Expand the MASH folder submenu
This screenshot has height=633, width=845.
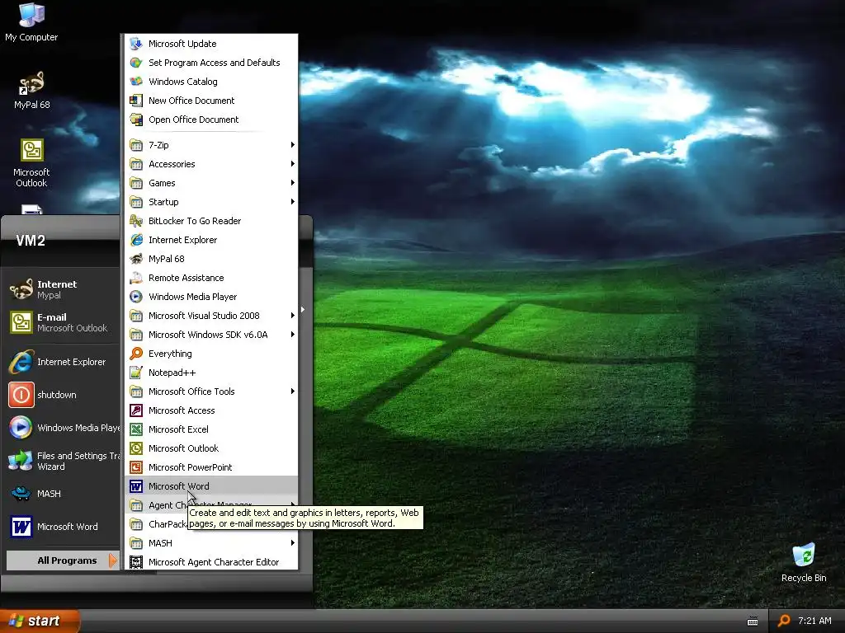coord(211,543)
